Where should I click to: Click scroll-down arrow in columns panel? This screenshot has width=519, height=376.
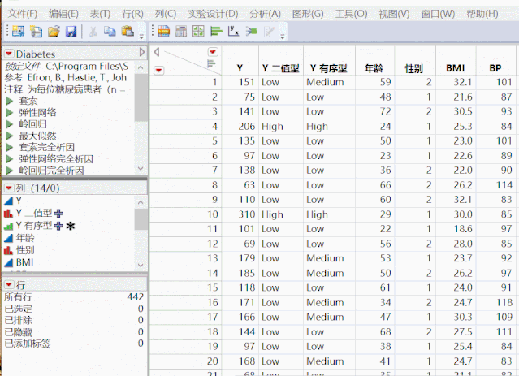[141, 265]
